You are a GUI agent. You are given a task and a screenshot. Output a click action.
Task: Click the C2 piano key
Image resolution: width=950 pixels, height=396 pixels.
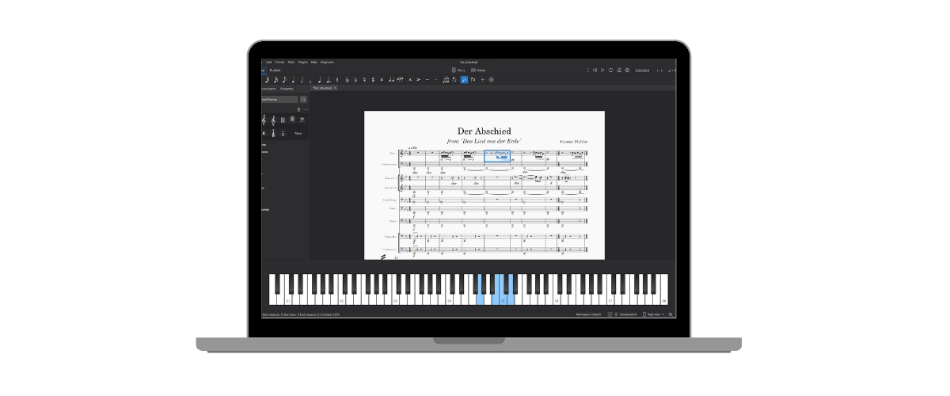pyautogui.click(x=343, y=299)
